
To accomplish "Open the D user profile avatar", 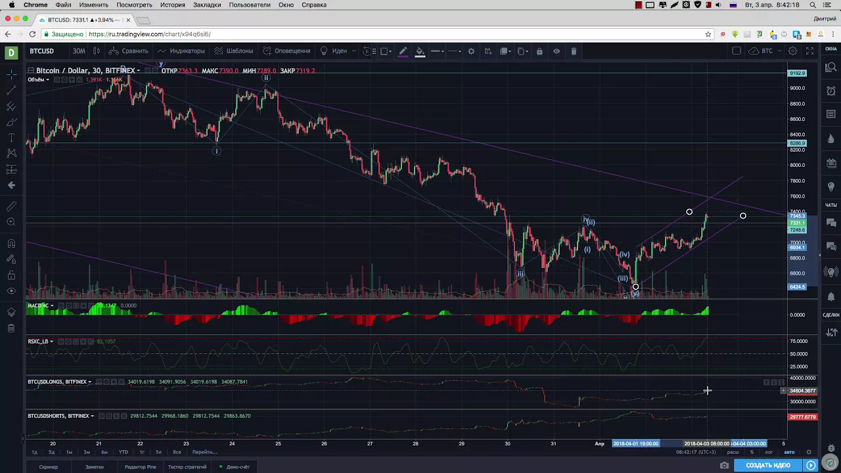I will [11, 52].
